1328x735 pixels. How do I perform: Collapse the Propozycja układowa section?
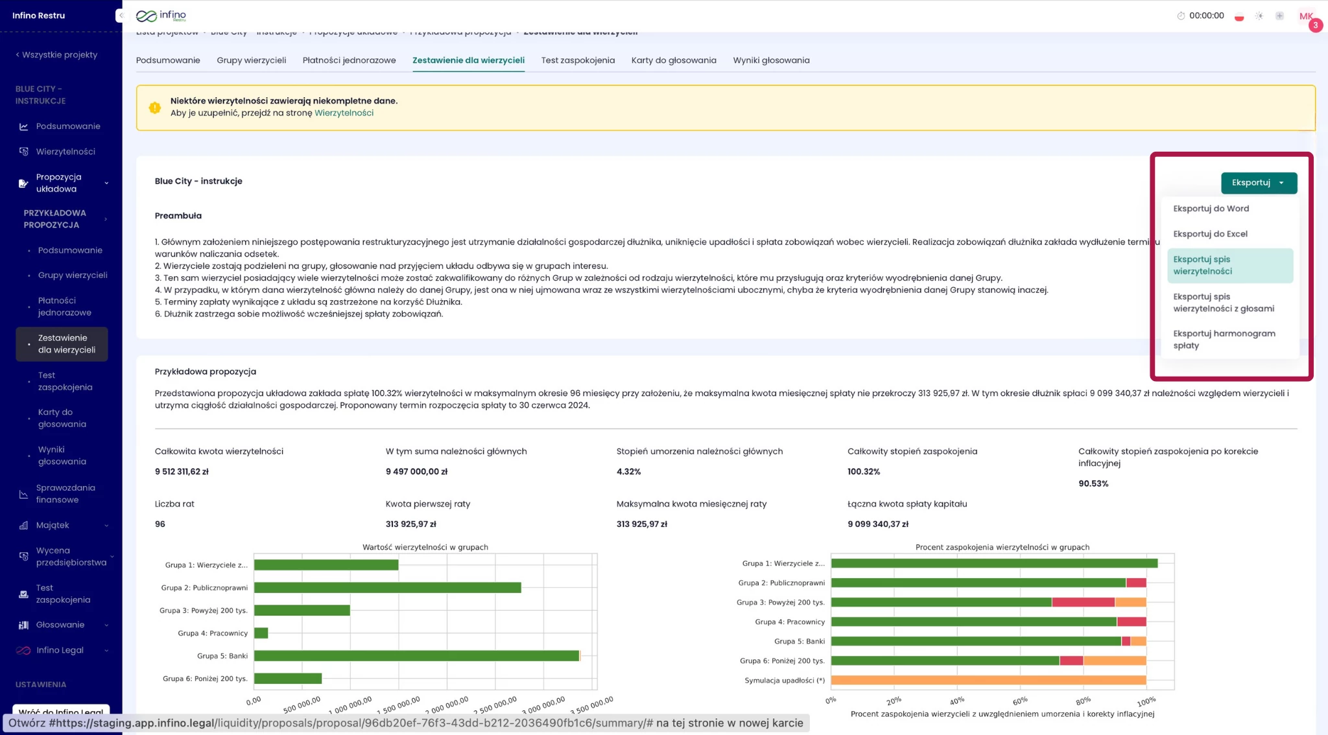point(106,183)
